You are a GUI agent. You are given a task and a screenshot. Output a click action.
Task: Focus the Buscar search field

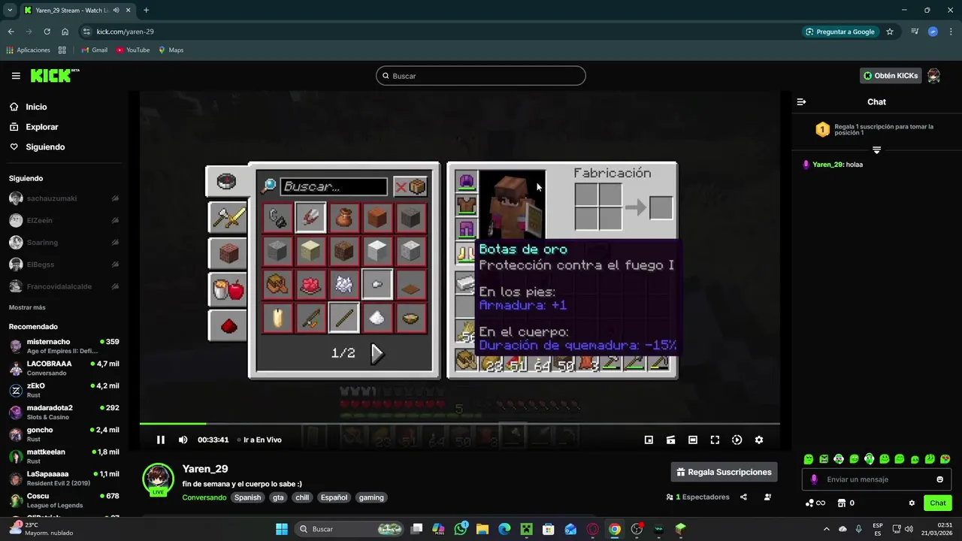click(481, 76)
